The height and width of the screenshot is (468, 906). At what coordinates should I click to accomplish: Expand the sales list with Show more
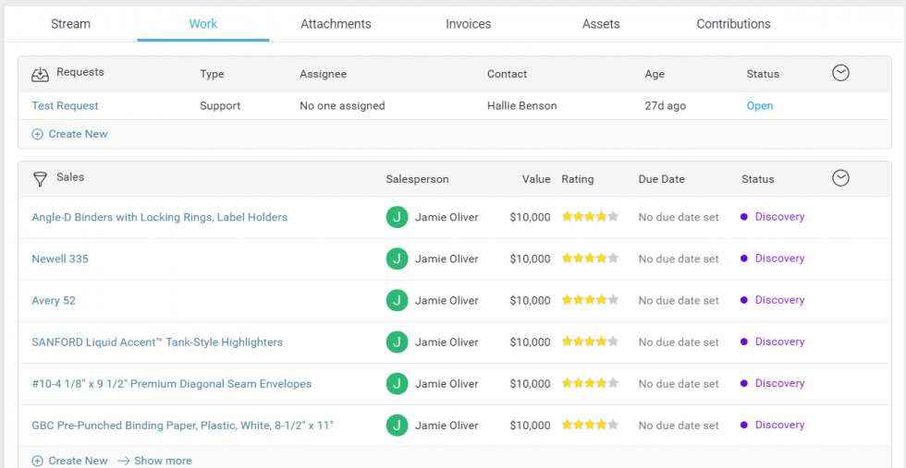tap(163, 461)
